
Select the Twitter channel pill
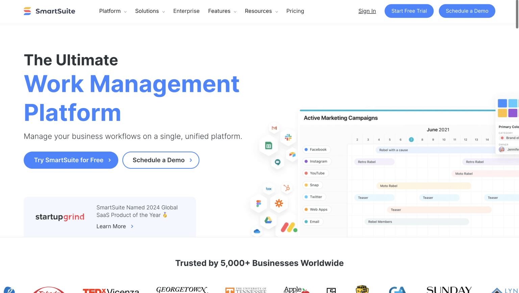(314, 197)
